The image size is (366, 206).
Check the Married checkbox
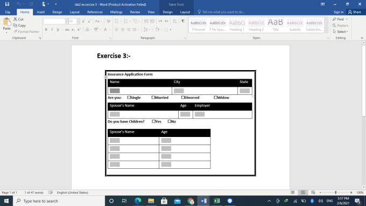(x=153, y=97)
